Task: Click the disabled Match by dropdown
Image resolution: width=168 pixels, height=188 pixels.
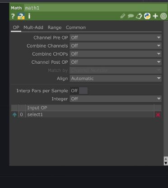Action: [116, 70]
